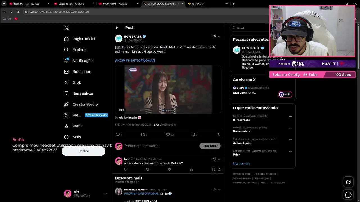This screenshot has height=202, width=360.
Task: Open options for Bolsonarista trend
Action: [x=291, y=128]
